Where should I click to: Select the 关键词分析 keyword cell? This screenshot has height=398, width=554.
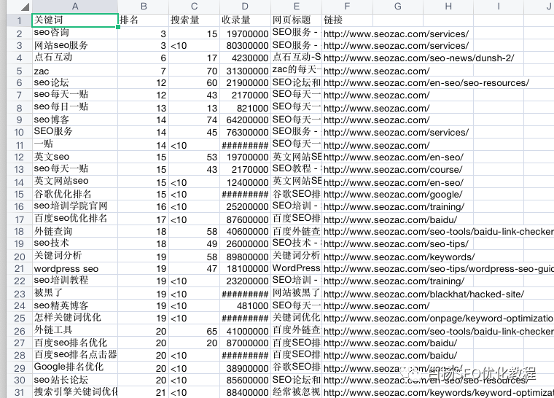point(75,257)
